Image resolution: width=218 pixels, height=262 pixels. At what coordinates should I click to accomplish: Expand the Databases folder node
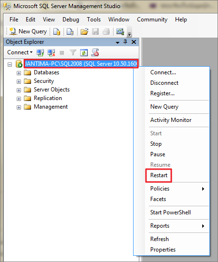(x=19, y=73)
